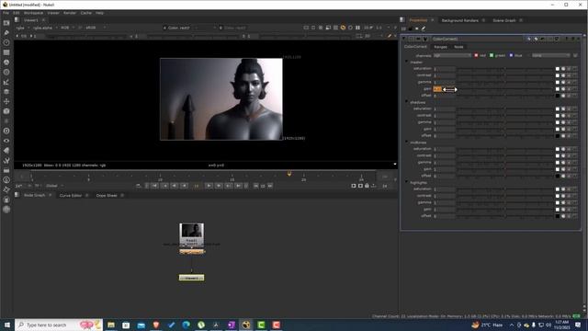
Task: Click the Mail icon in the taskbar
Action: pyautogui.click(x=141, y=325)
